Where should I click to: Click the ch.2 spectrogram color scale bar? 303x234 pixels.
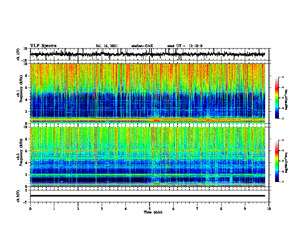point(277,161)
